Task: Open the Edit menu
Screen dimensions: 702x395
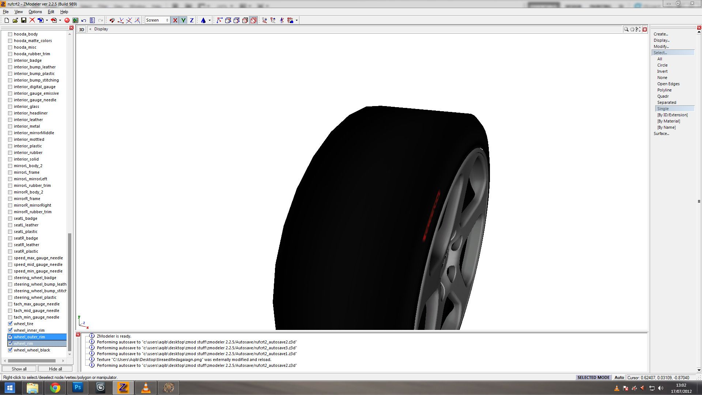Action: [51, 12]
